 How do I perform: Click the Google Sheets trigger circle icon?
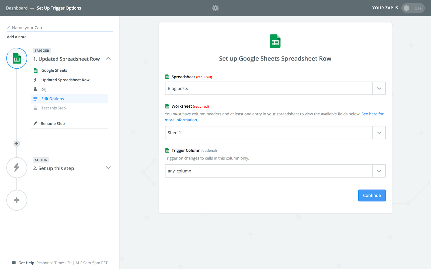(x=17, y=58)
